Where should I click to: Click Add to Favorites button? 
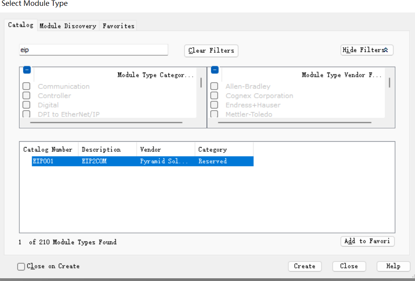[367, 241]
